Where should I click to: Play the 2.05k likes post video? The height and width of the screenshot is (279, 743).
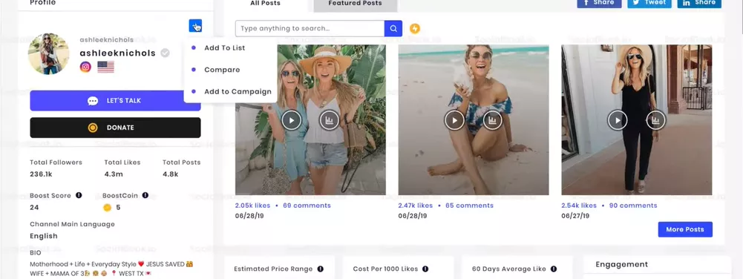(x=292, y=120)
